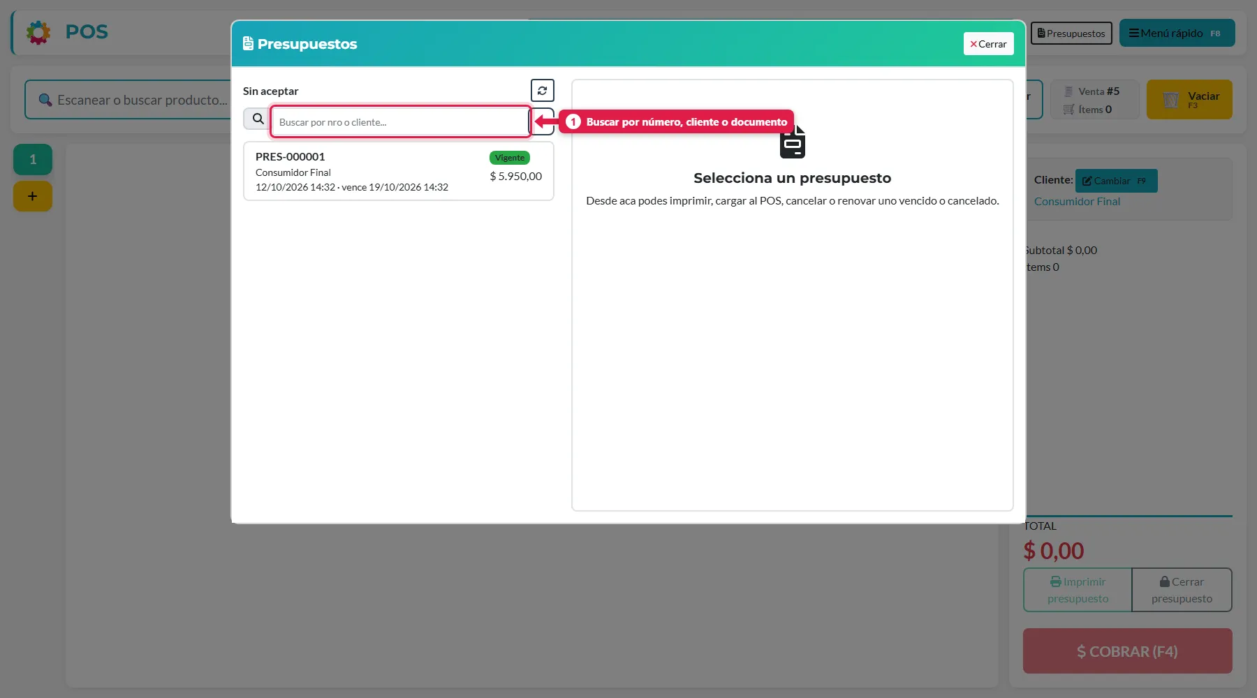The image size is (1257, 698).
Task: Click the COBRAR (F4) button
Action: (x=1127, y=651)
